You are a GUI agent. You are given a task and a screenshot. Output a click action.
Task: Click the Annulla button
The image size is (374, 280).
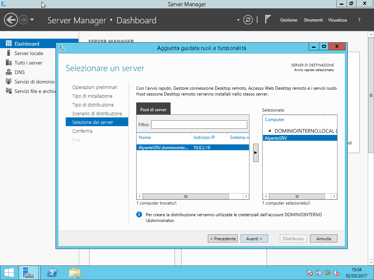click(324, 239)
